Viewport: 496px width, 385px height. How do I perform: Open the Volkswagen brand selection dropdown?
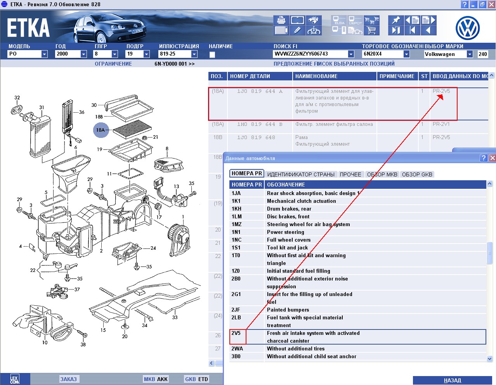click(x=470, y=54)
